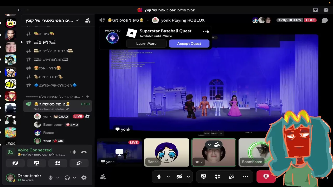
Task: Click the Voice Connected status text
Action: click(x=35, y=150)
